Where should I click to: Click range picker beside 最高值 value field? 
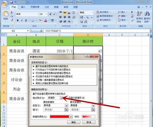93,110
